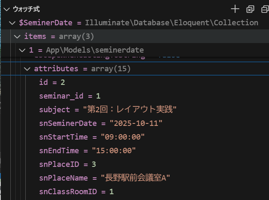
Task: Click the Illuminate\Database\Eloquent\Collection value
Action: click(172, 23)
